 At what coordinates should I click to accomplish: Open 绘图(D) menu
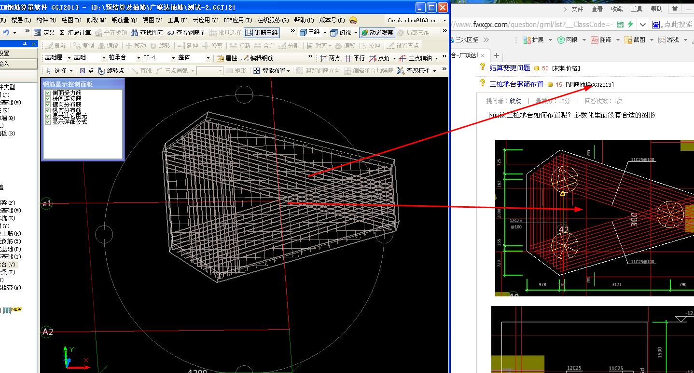click(71, 20)
